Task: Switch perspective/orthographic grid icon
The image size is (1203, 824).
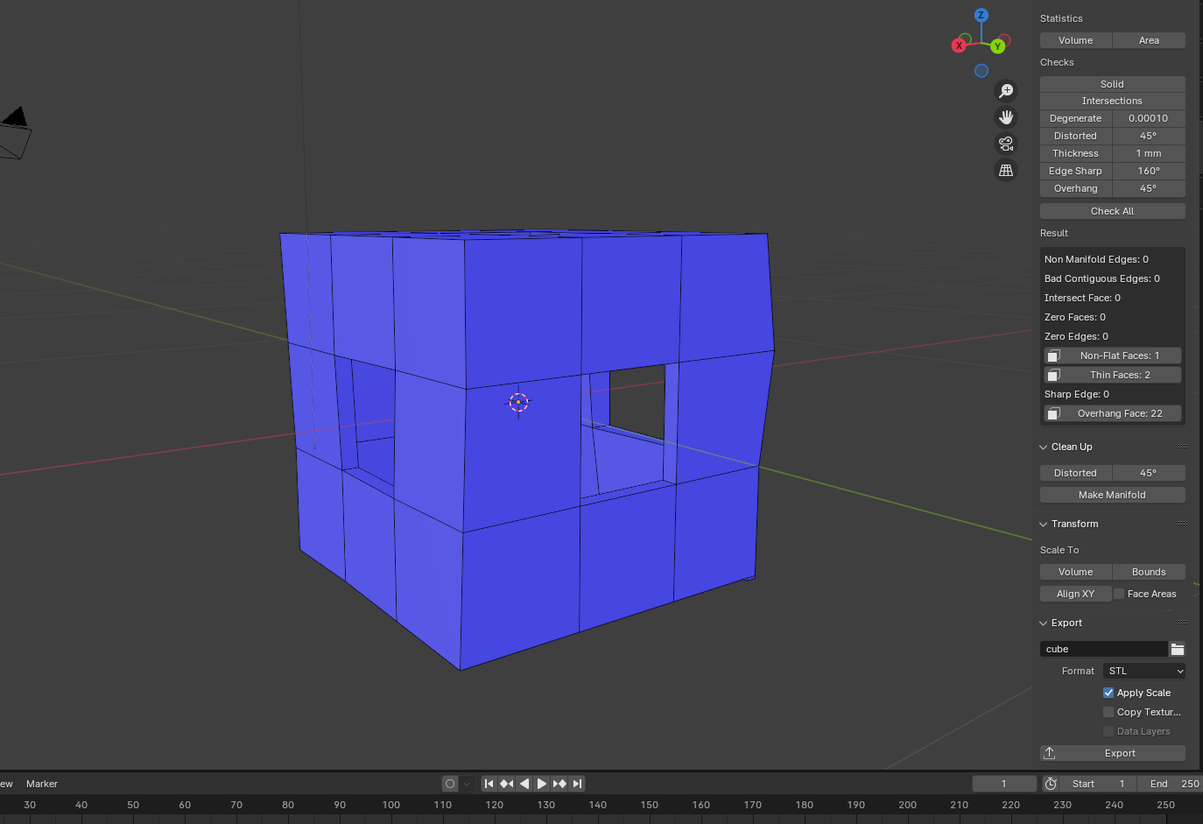Action: (1006, 171)
